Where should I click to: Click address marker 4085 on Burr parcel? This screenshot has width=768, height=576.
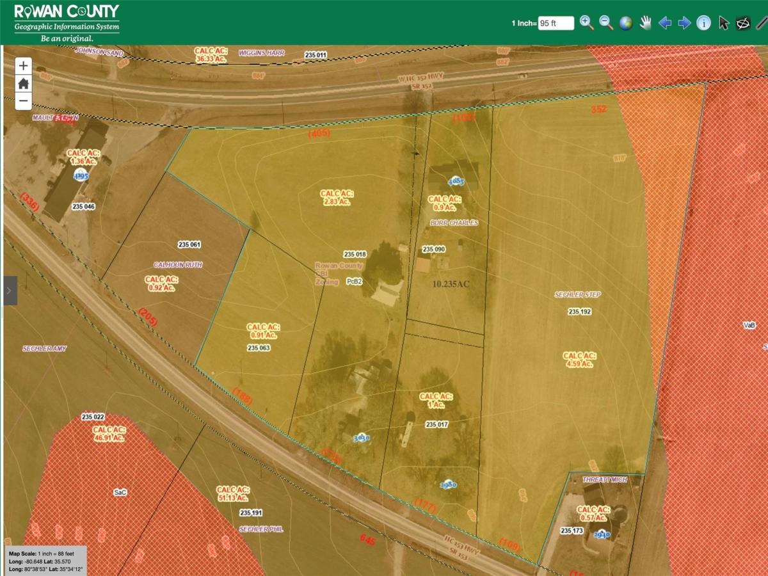tap(456, 181)
